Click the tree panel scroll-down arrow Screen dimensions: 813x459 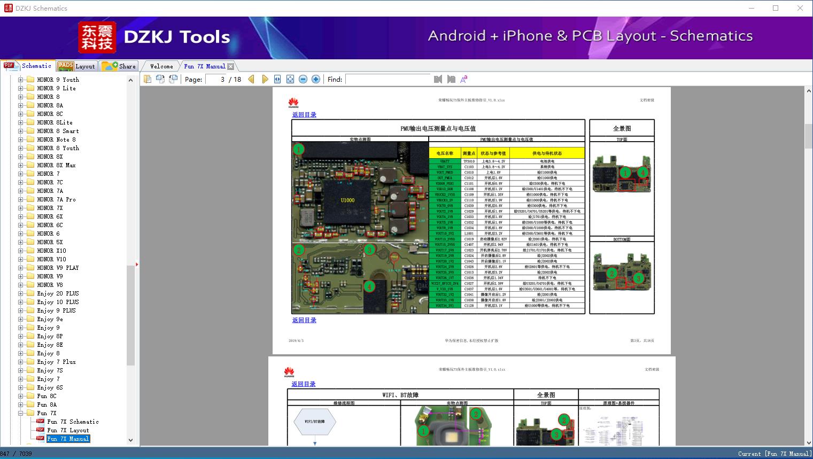pos(130,440)
